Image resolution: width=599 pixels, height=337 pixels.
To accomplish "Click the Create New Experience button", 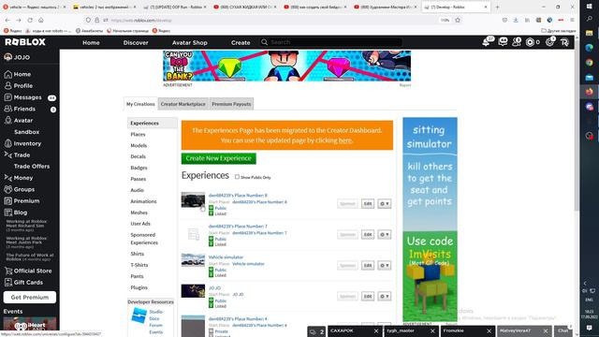I will click(x=218, y=158).
